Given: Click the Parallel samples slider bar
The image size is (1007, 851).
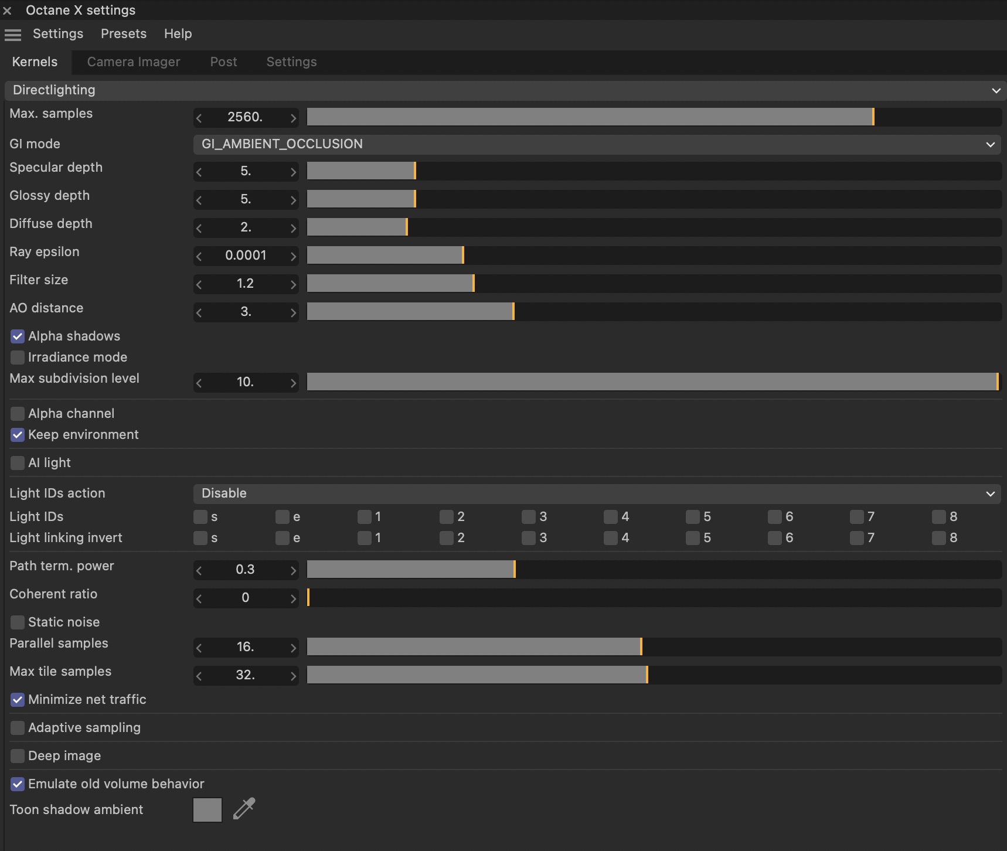Looking at the screenshot, I should (x=654, y=647).
